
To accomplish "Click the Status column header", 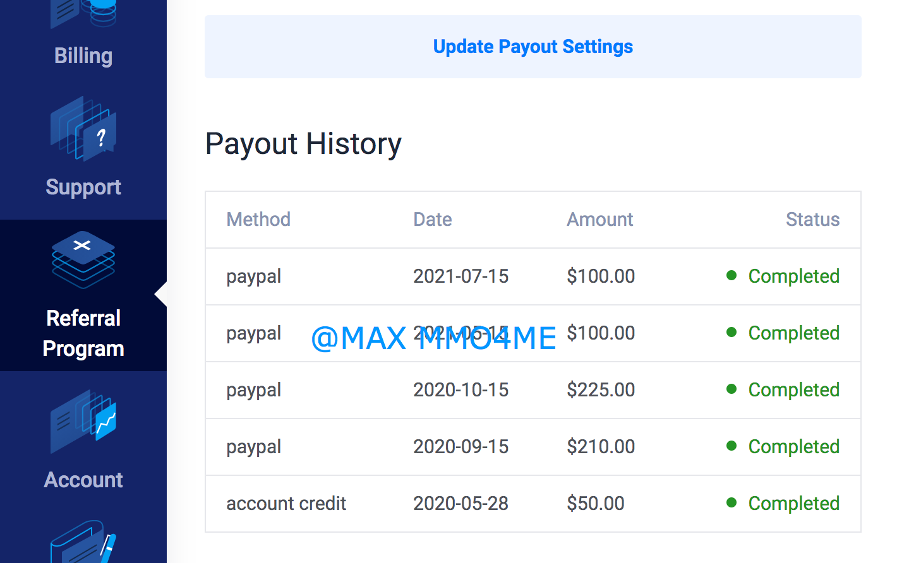I will [x=812, y=219].
